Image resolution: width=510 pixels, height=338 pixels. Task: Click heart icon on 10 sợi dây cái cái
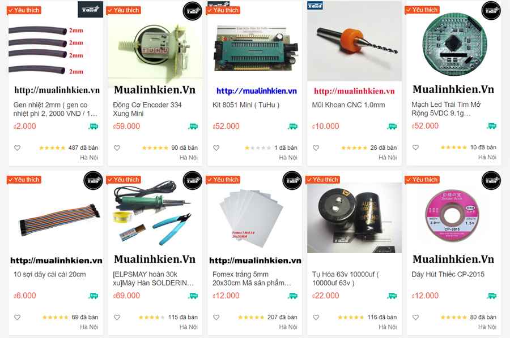click(17, 317)
